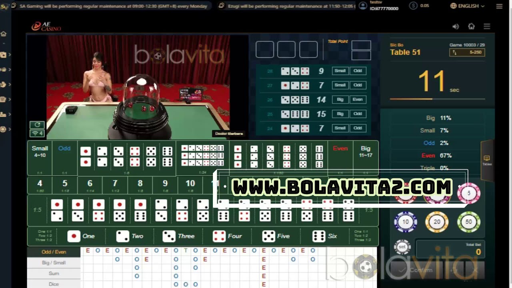The width and height of the screenshot is (512, 288).
Task: Bet on single die Six
Action: (x=324, y=236)
